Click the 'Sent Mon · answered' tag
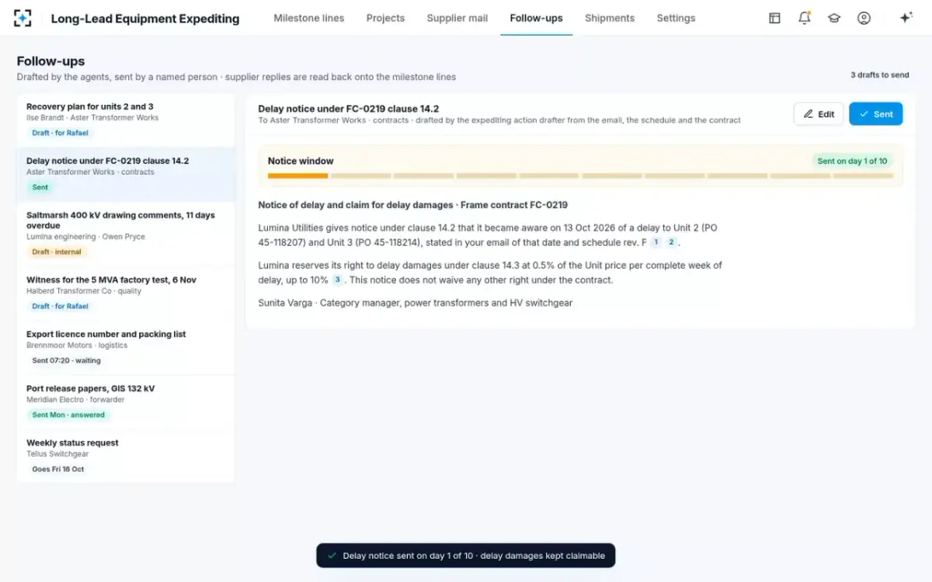The height and width of the screenshot is (582, 932). tap(68, 414)
